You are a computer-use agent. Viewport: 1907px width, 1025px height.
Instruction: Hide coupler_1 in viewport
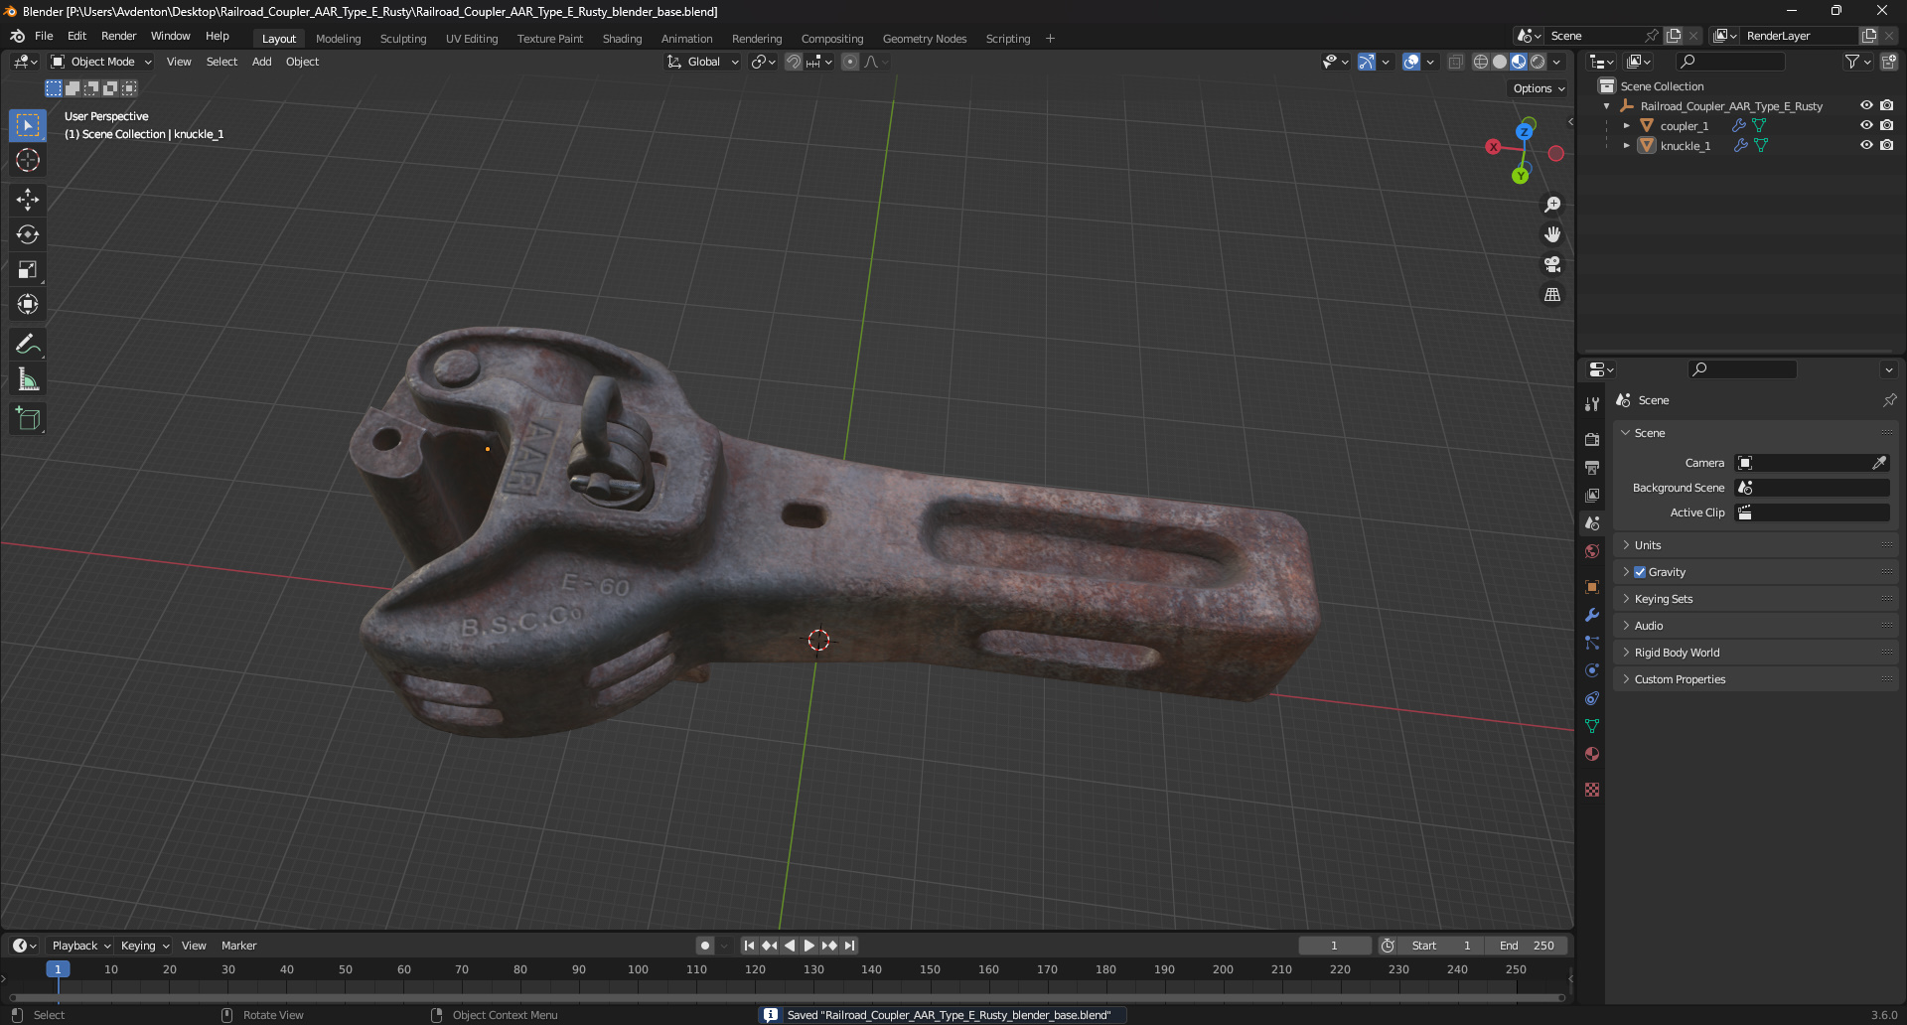click(1866, 125)
